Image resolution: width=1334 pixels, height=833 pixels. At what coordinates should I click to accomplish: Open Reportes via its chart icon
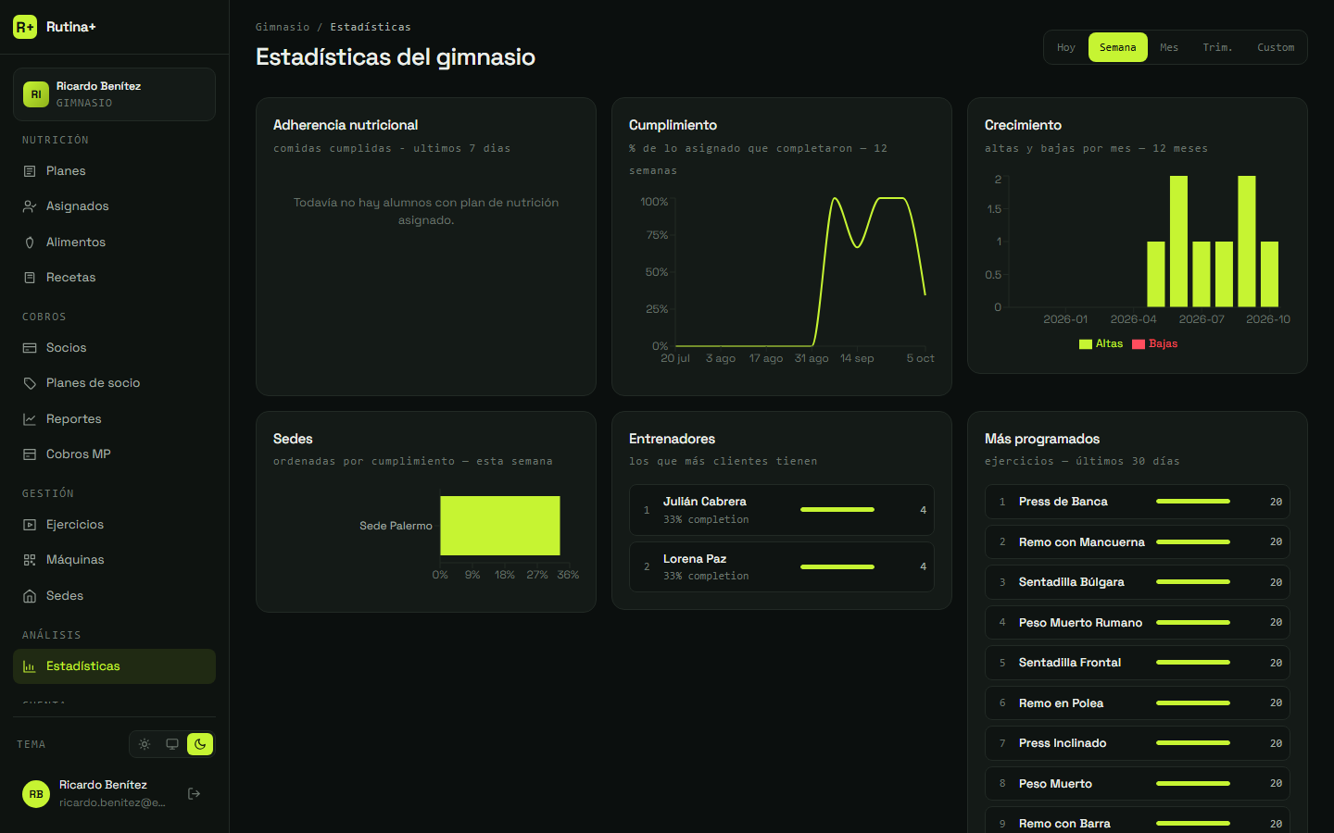[30, 419]
